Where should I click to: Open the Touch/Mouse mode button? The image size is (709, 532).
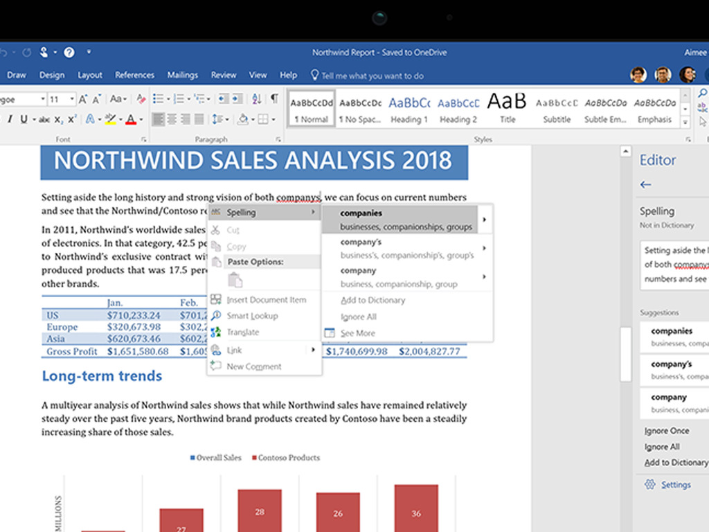44,53
